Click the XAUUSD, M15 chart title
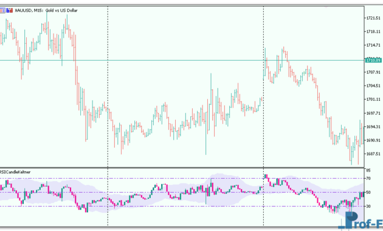The width and height of the screenshot is (383, 231). 46,10
